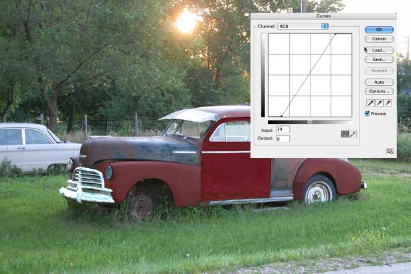Click the Load... button
Screen dimensions: 411x274
pos(379,50)
